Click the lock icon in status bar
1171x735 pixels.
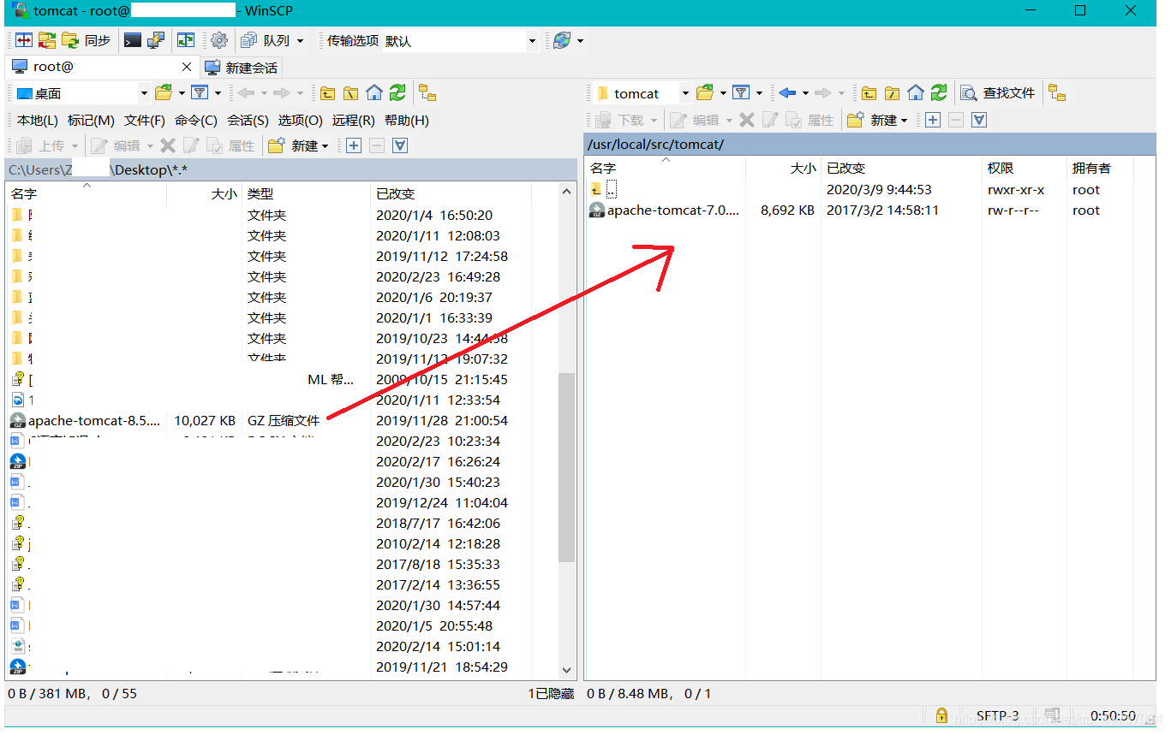941,715
